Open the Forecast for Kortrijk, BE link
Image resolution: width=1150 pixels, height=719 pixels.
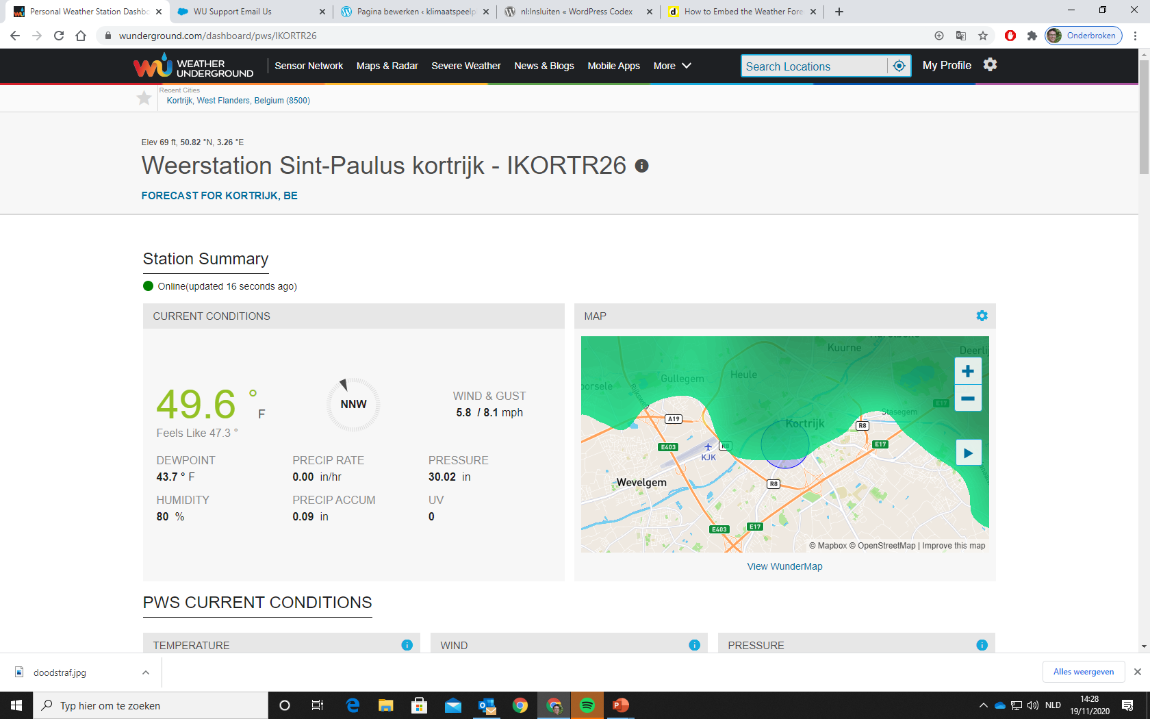click(x=219, y=196)
